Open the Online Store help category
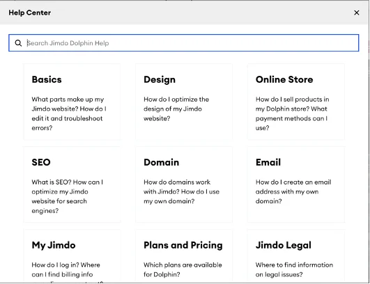 coord(296,102)
